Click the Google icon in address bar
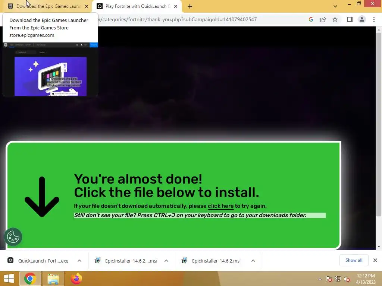382x286 pixels. pos(311,19)
